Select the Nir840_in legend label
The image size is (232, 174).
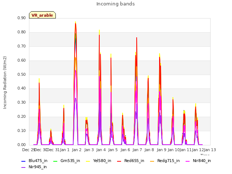click(x=202, y=161)
